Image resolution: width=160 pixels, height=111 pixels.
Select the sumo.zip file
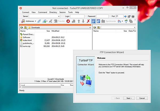[x=25, y=46]
